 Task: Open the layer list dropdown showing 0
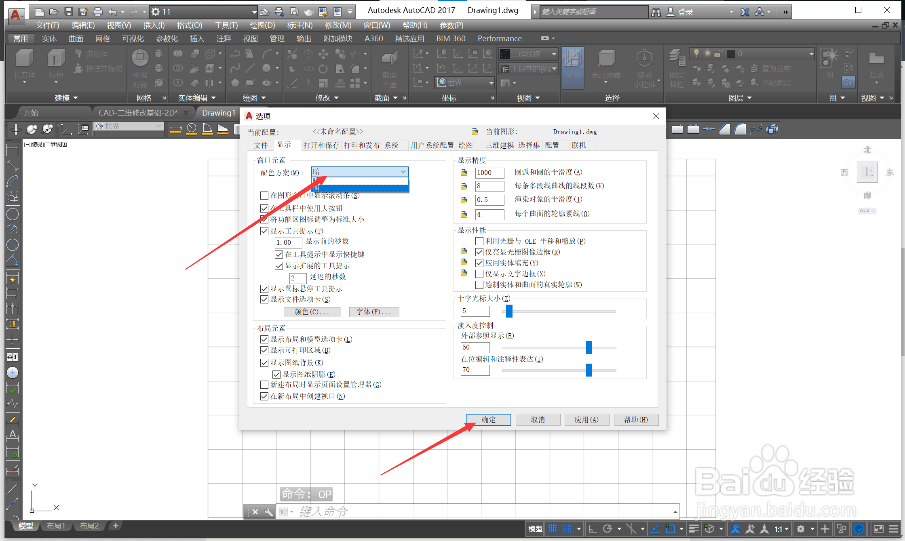pos(751,54)
